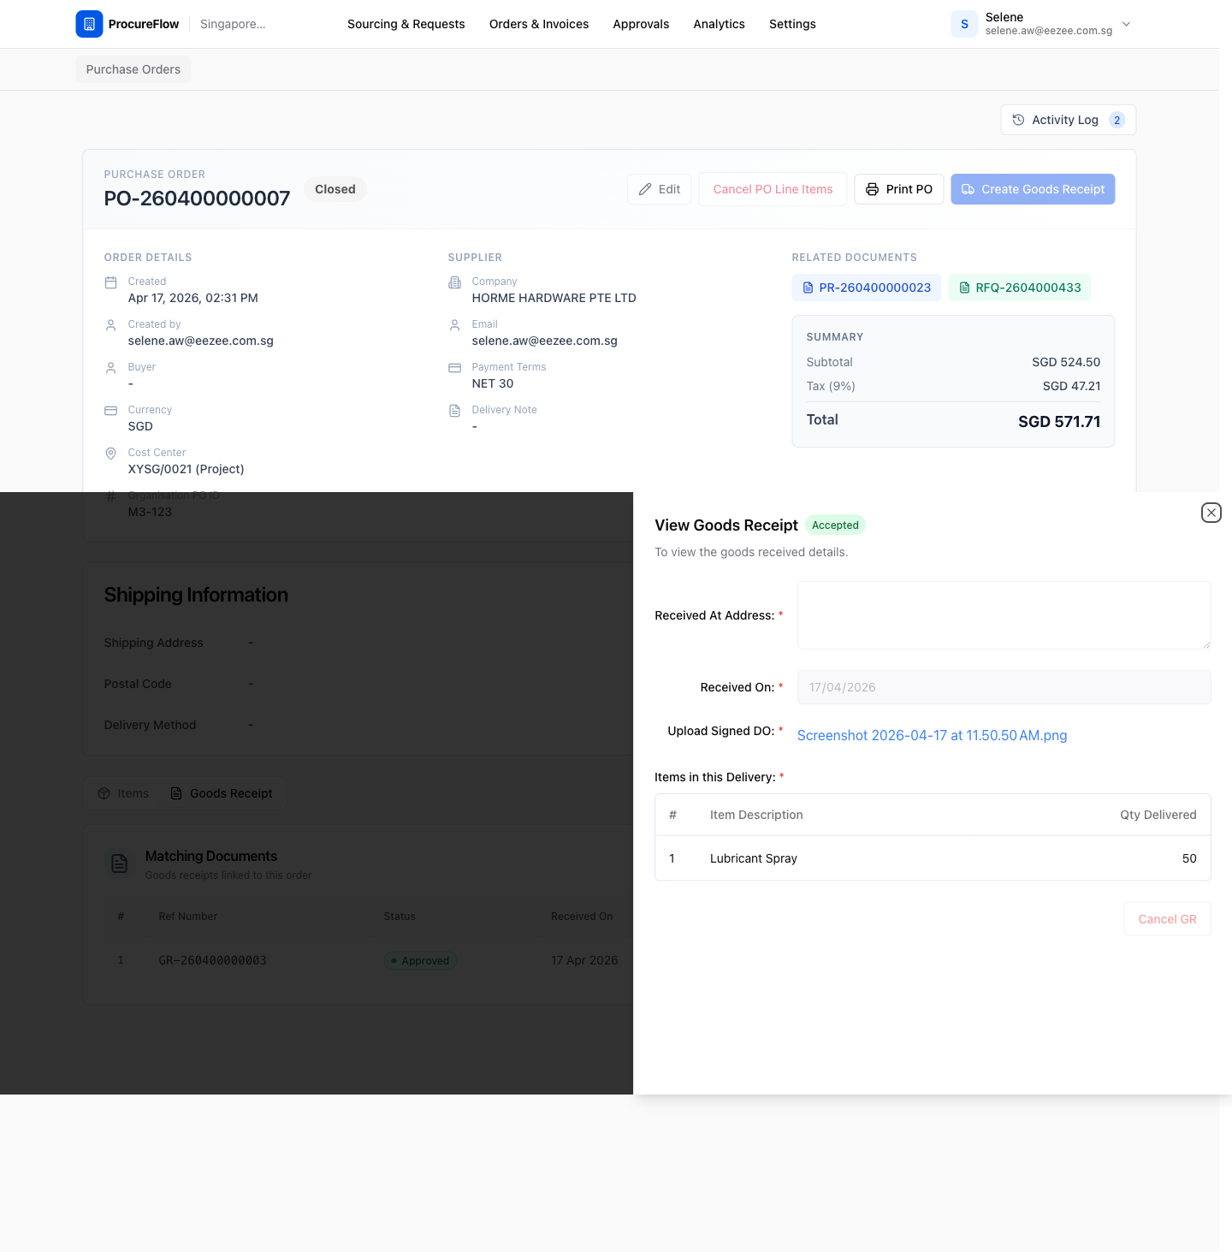Click the truck icon on Create Goods Receipt
The height and width of the screenshot is (1252, 1232).
(x=968, y=189)
